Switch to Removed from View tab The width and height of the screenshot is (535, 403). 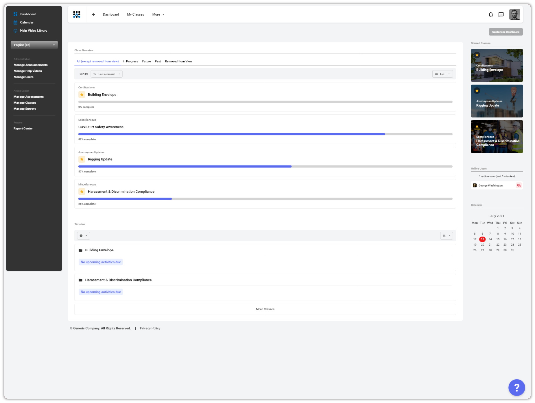click(x=178, y=61)
